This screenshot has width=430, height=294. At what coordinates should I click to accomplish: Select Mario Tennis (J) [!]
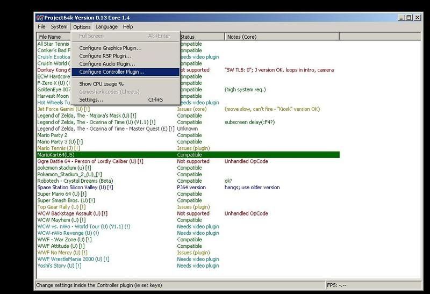(x=59, y=148)
